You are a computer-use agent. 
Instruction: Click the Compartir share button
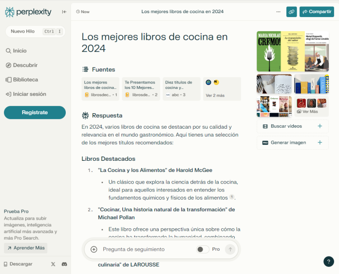317,12
